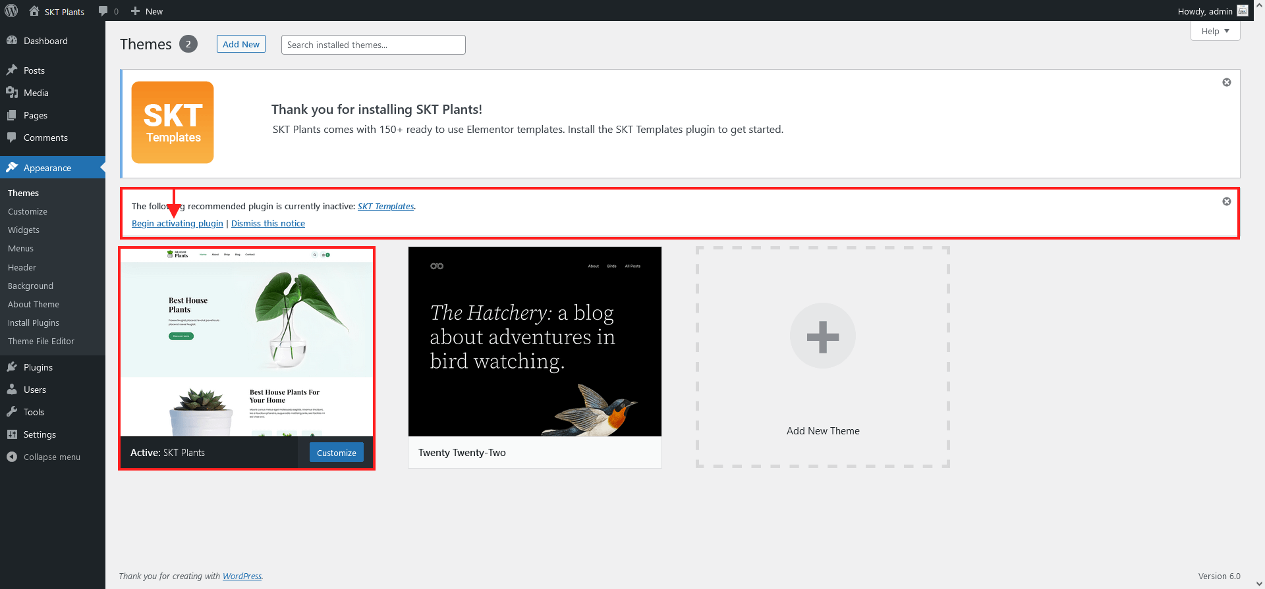This screenshot has width=1265, height=589.
Task: Click the SKT Templates orange logo
Action: point(173,122)
